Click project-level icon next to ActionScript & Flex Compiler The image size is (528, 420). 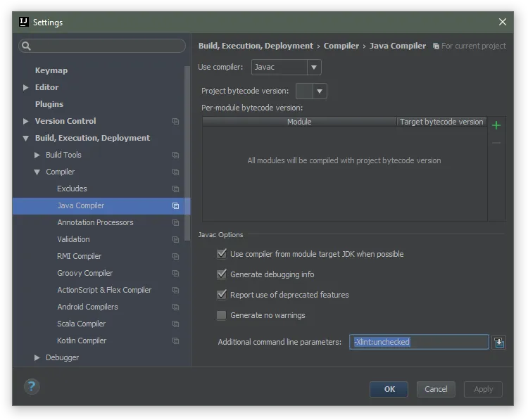[x=175, y=290]
